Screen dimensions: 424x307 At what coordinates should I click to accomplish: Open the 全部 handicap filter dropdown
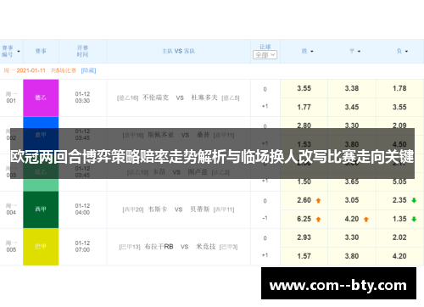265,55
